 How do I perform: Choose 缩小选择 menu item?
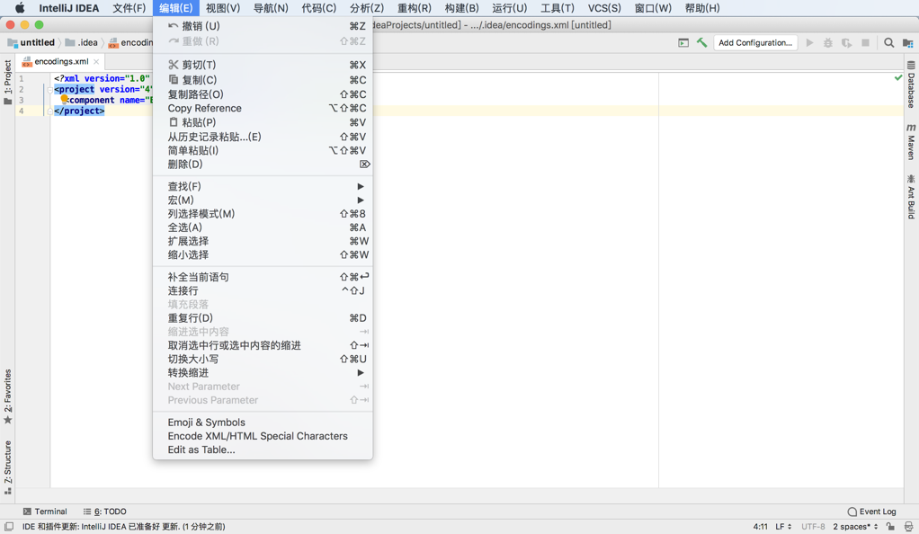(x=263, y=255)
